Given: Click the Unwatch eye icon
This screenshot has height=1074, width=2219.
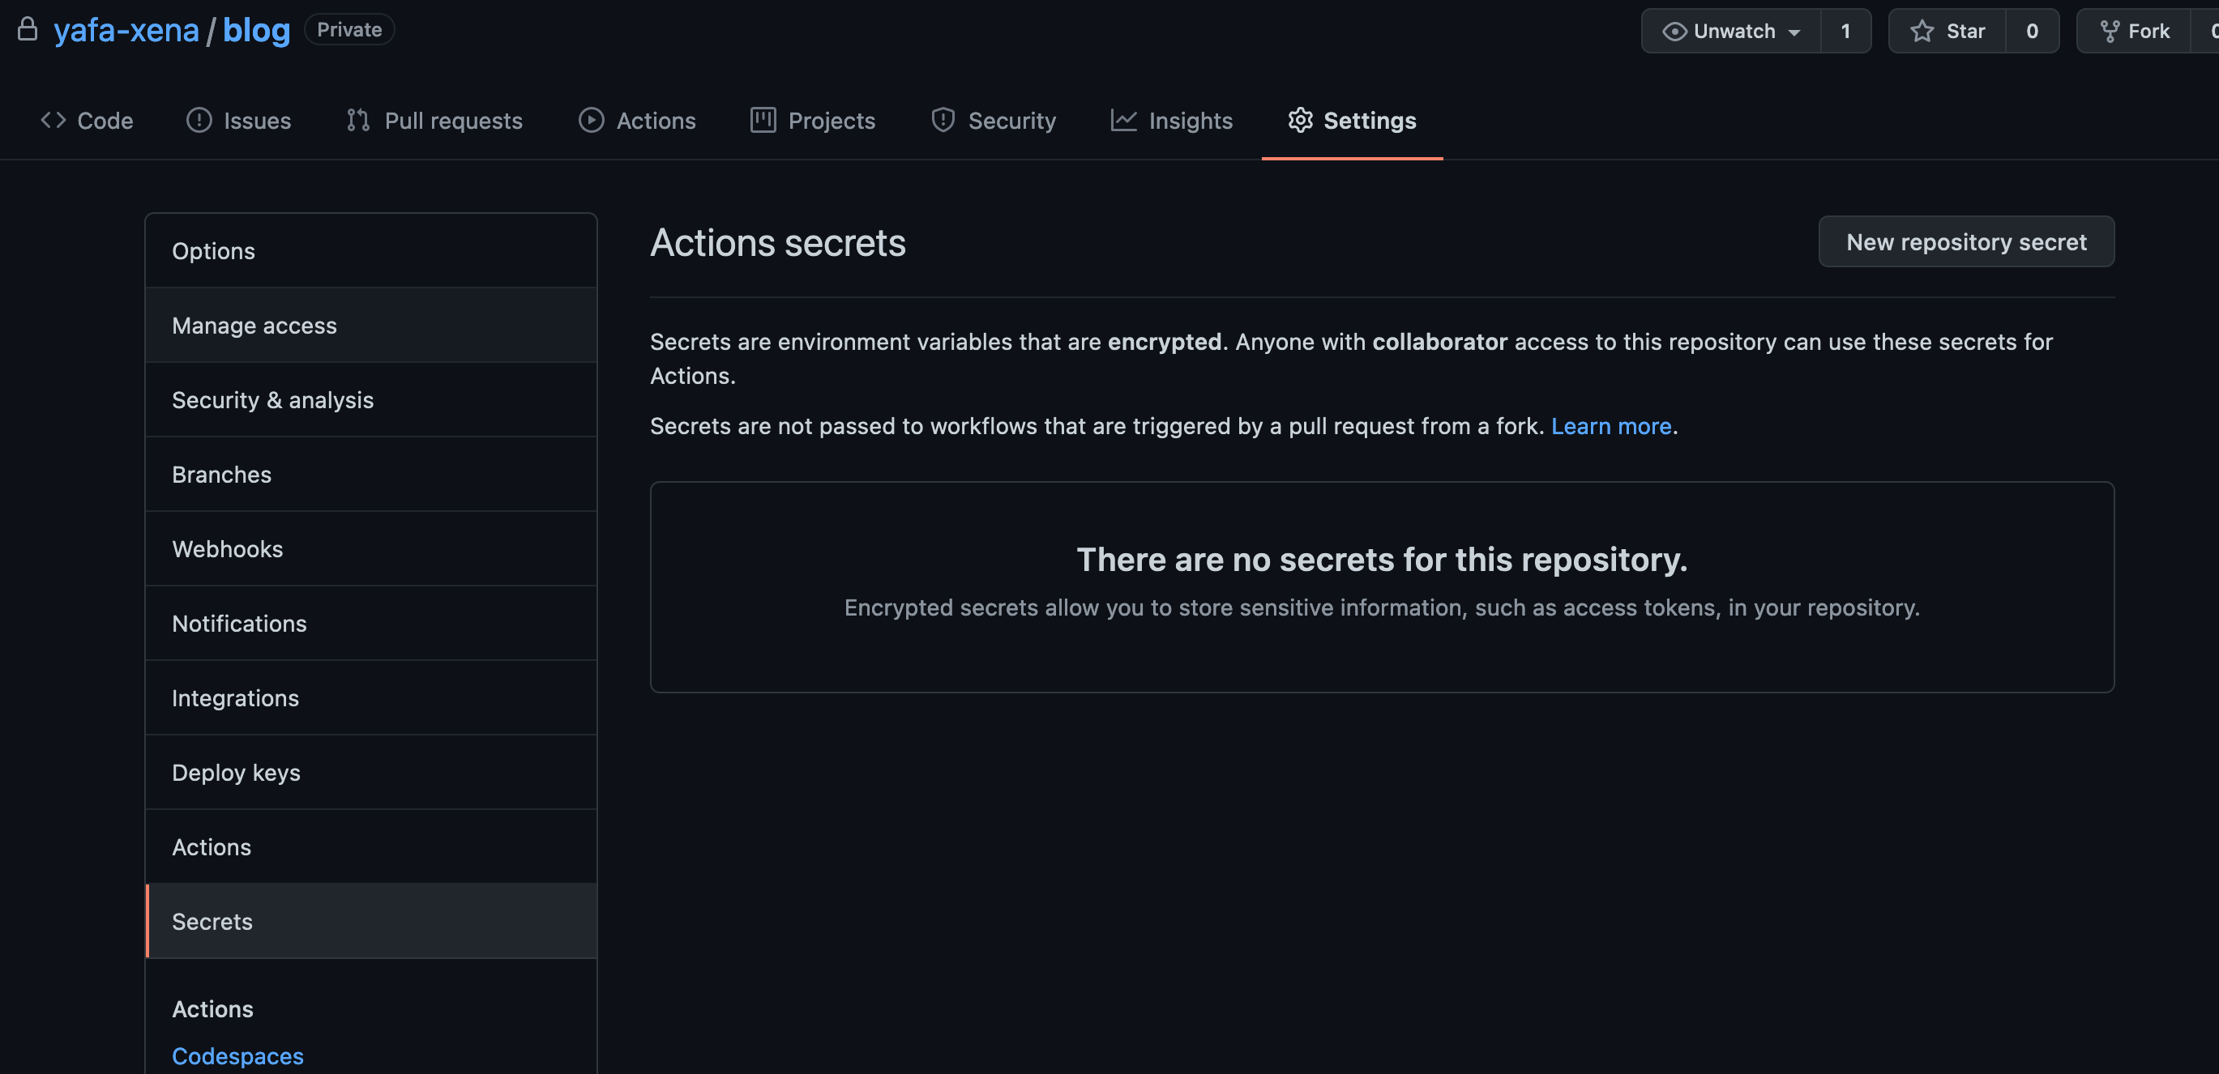Looking at the screenshot, I should (x=1674, y=32).
